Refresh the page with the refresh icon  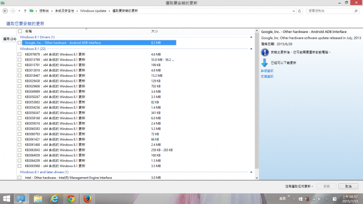[x=299, y=11]
